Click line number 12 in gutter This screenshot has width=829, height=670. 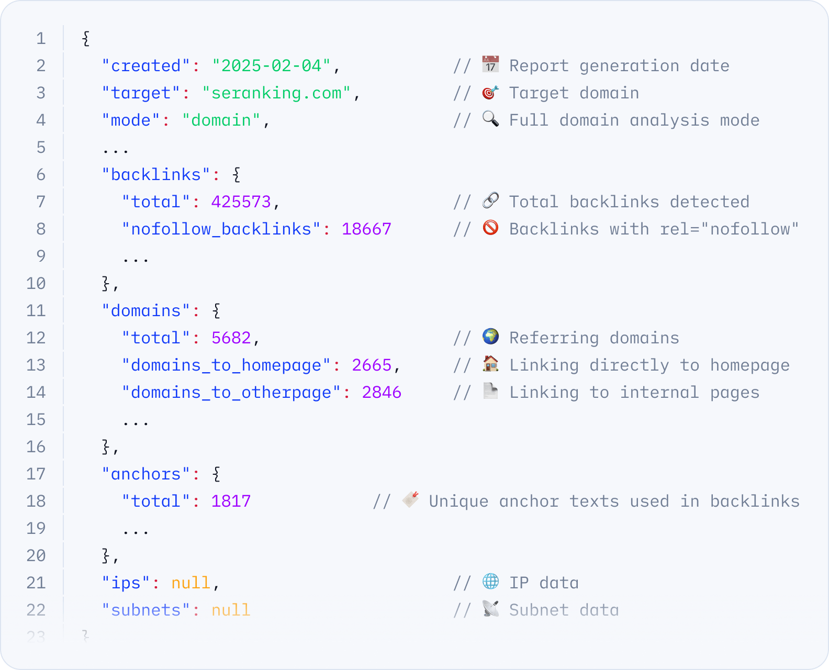point(36,338)
